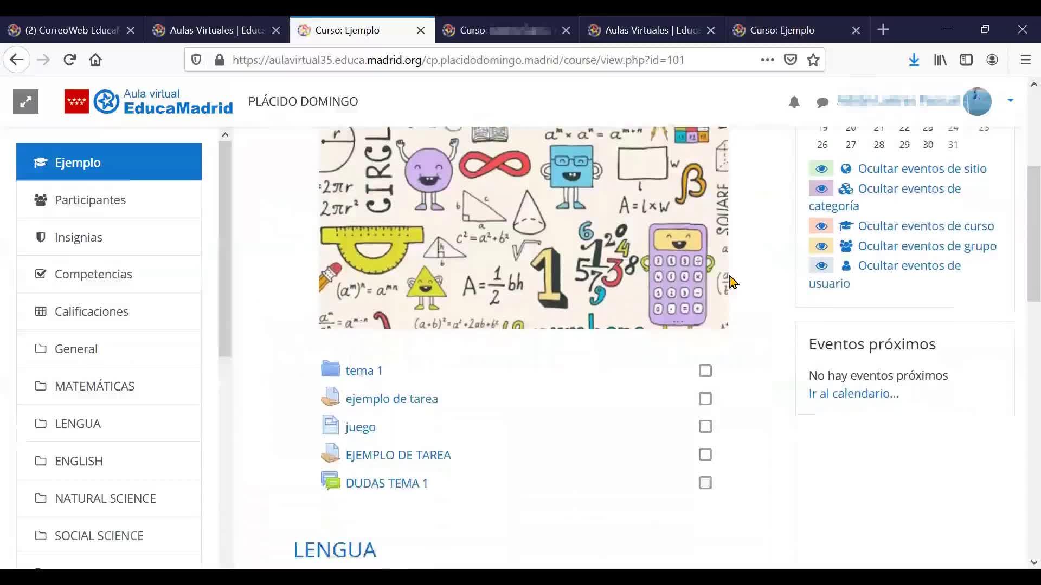Select MATEMÁTICAS in the left sidebar
Viewport: 1041px width, 585px height.
pos(94,386)
